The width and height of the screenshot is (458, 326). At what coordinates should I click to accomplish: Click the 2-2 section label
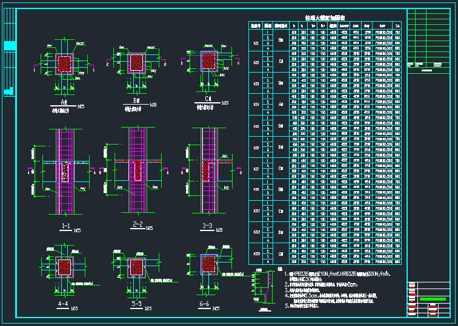[x=138, y=226]
